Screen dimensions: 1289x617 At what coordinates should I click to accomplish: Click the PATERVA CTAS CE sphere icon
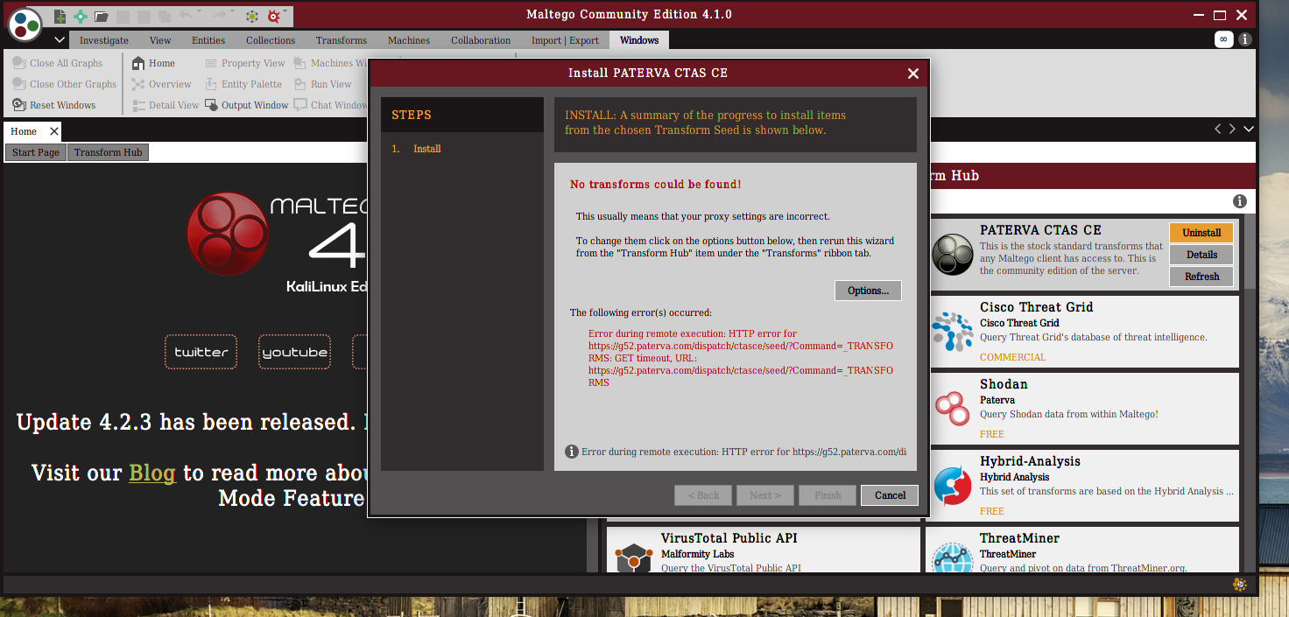tap(953, 254)
